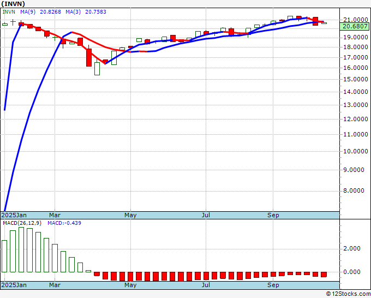Click the last red MACD histogram bar
371x298 pixels.
(324, 275)
